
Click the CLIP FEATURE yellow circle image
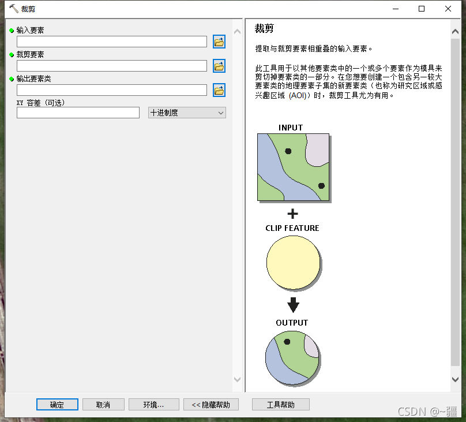pyautogui.click(x=294, y=263)
